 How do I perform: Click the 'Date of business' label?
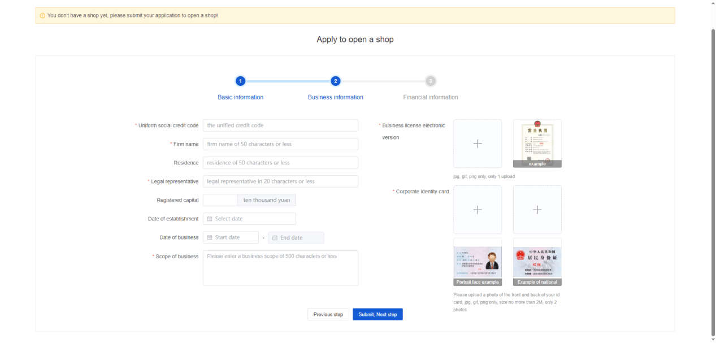[179, 238]
